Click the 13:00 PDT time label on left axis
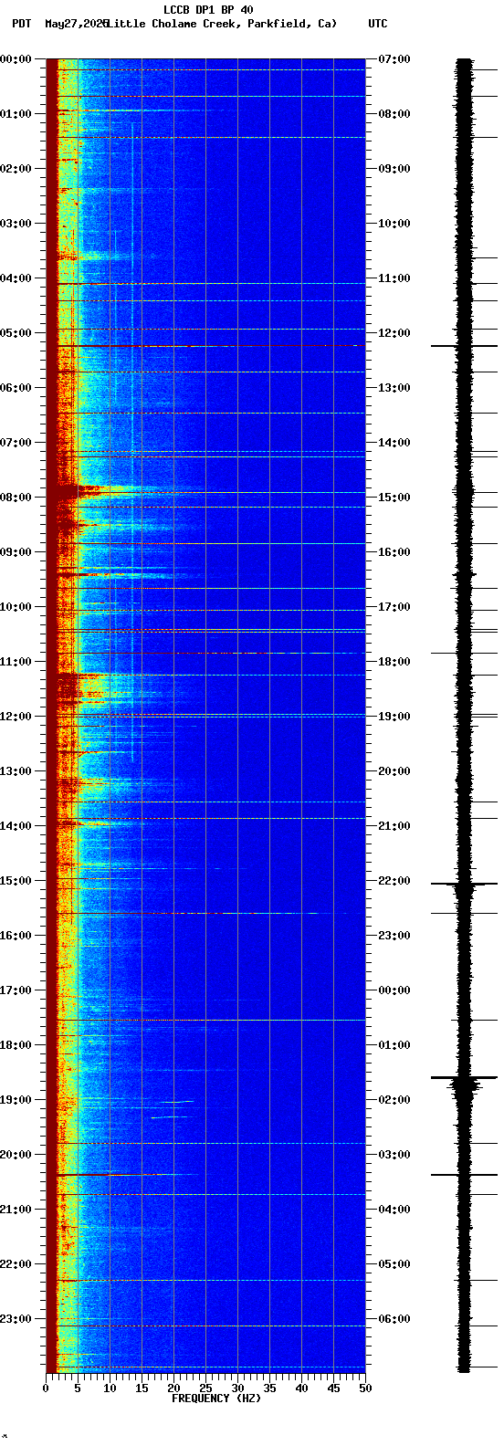Image resolution: width=504 pixels, height=1446 pixels. tap(16, 771)
